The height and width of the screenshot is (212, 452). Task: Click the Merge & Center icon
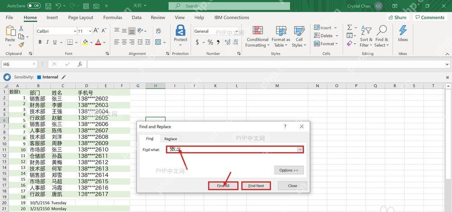point(158,42)
